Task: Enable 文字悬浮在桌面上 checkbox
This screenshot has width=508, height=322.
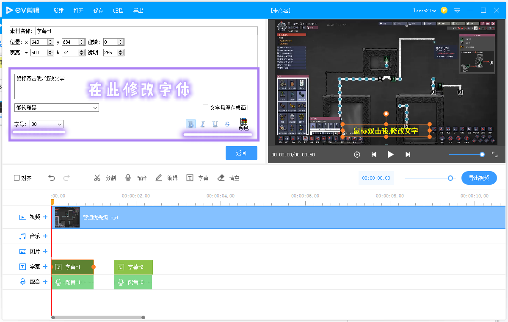Action: [x=206, y=108]
